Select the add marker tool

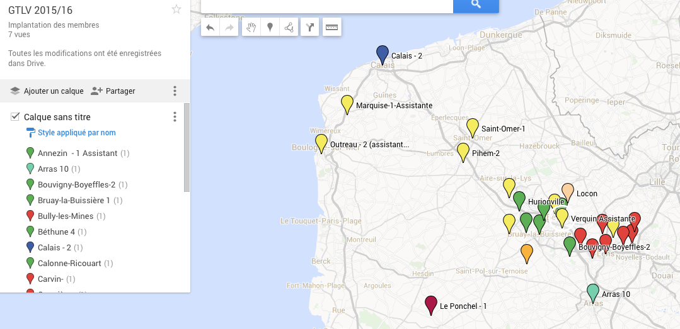(x=270, y=27)
